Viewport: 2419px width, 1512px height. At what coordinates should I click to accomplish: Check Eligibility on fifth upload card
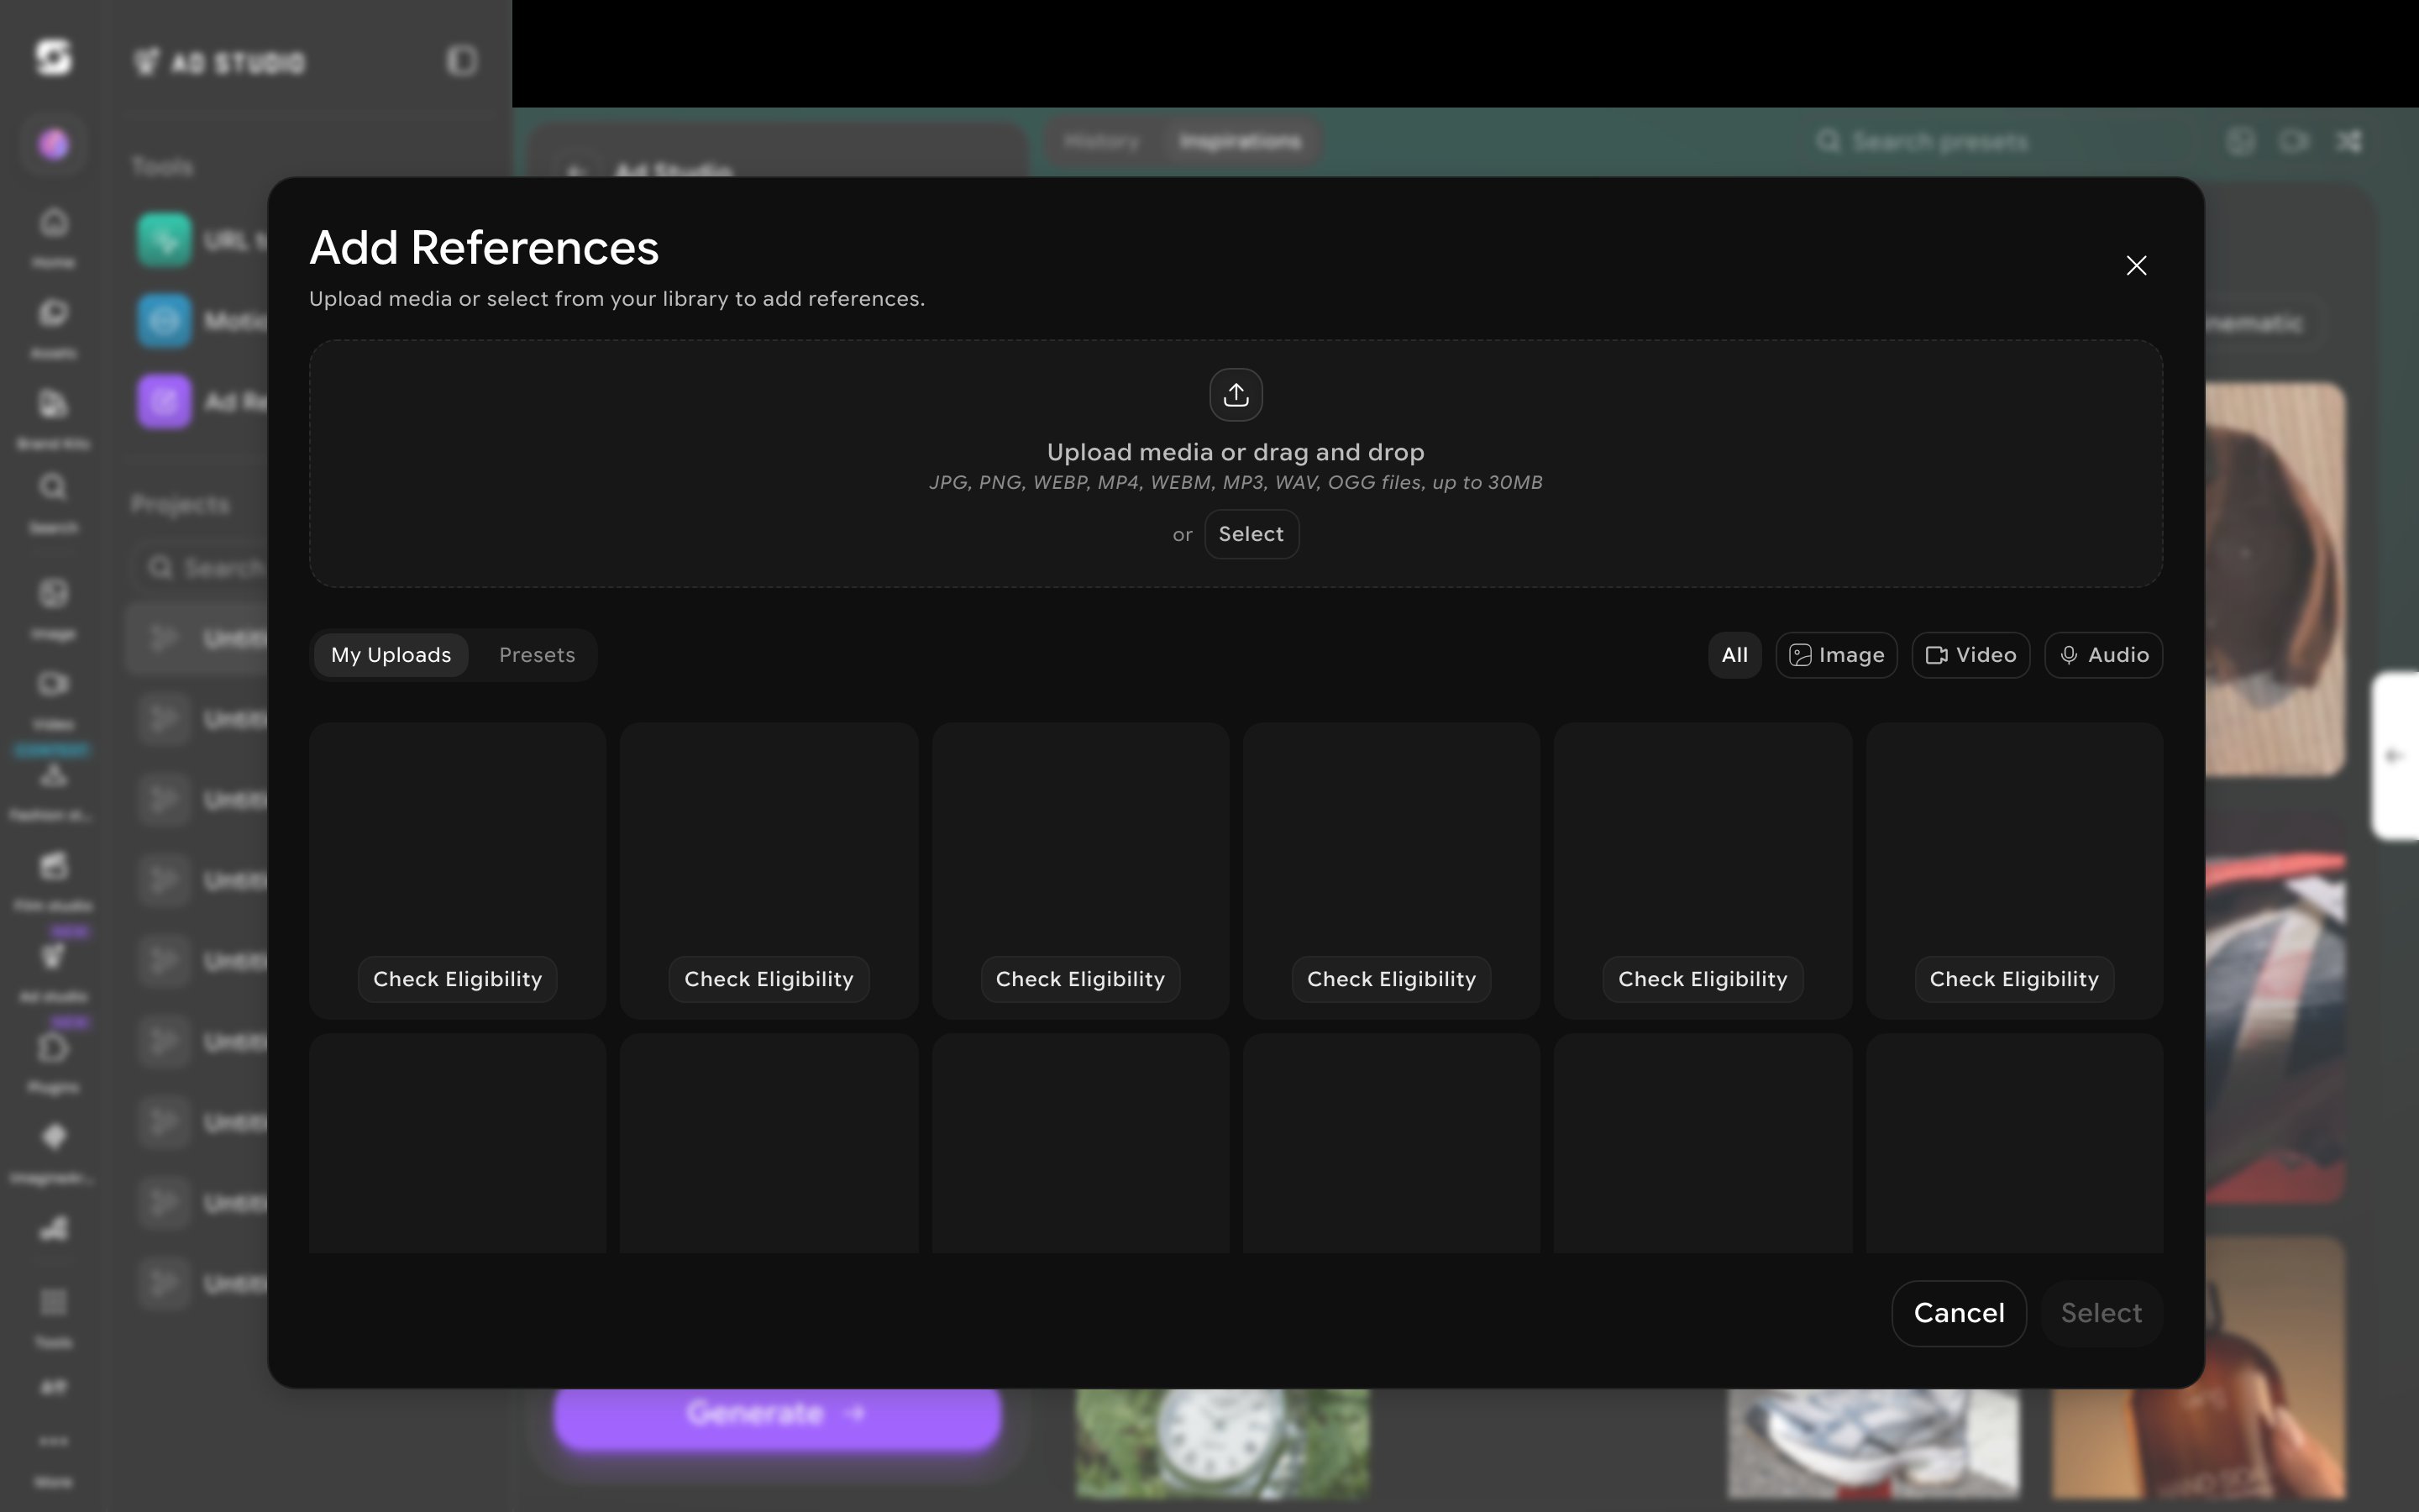pos(1703,979)
